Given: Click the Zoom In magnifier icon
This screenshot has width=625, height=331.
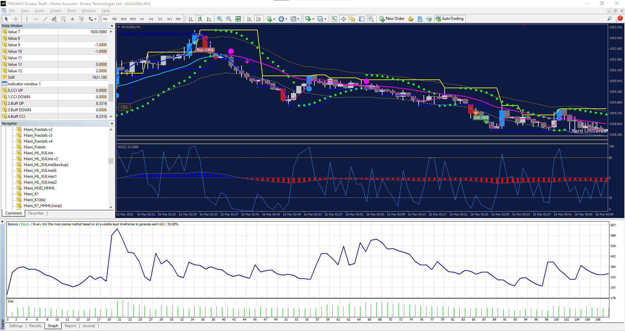Looking at the screenshot, I should click(220, 19).
